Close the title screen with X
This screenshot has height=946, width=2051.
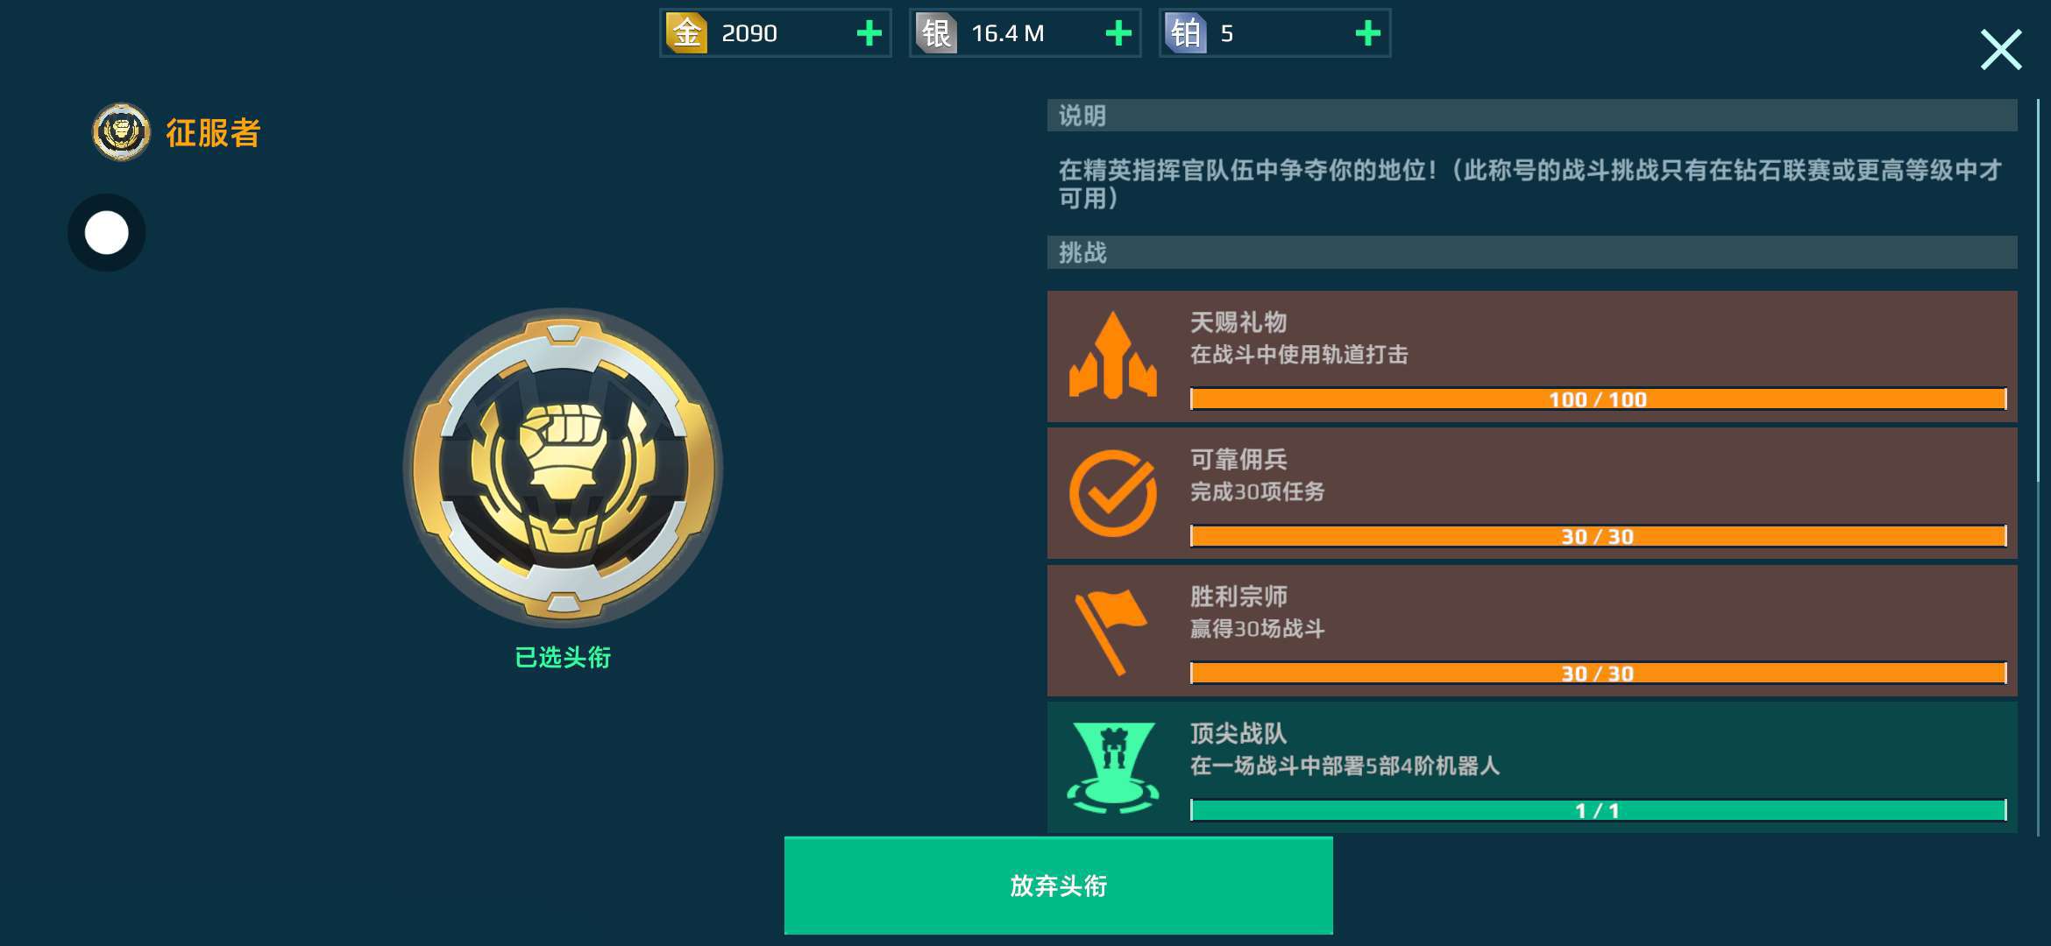2001,49
